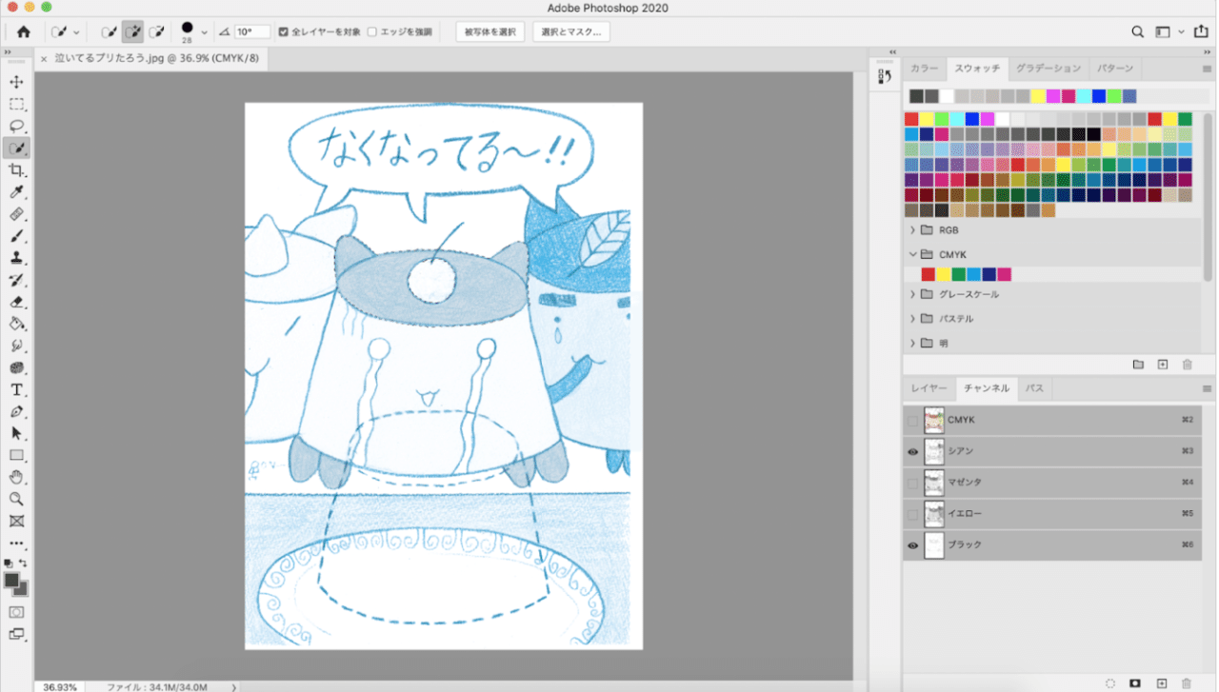Create new channel with plus button
The image size is (1219, 692).
click(x=1161, y=683)
